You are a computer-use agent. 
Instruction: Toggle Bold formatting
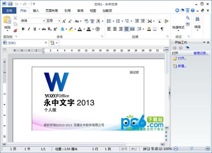pos(23,29)
